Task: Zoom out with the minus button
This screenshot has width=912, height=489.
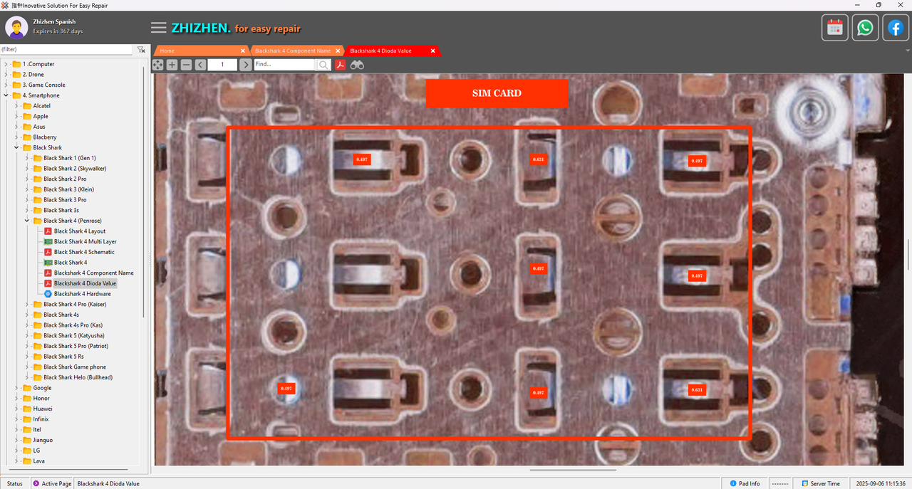Action: click(x=186, y=65)
